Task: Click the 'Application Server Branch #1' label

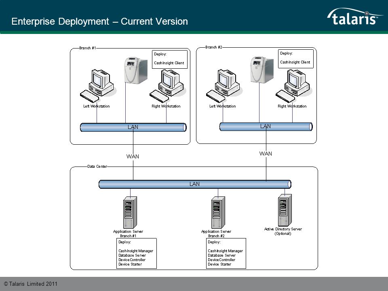Action: point(128,234)
